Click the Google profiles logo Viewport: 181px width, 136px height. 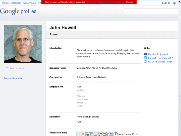(18, 11)
